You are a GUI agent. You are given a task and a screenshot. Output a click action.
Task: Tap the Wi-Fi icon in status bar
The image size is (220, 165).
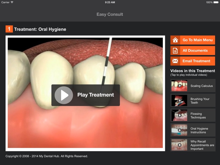(12, 2)
